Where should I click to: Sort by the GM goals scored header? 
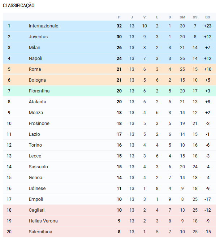click(182, 17)
